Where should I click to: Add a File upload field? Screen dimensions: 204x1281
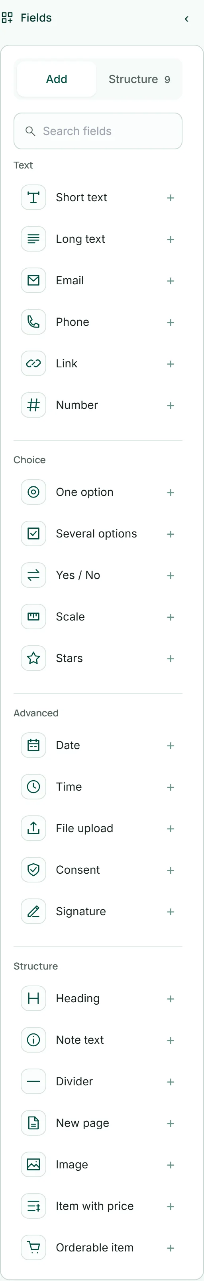[x=171, y=829]
